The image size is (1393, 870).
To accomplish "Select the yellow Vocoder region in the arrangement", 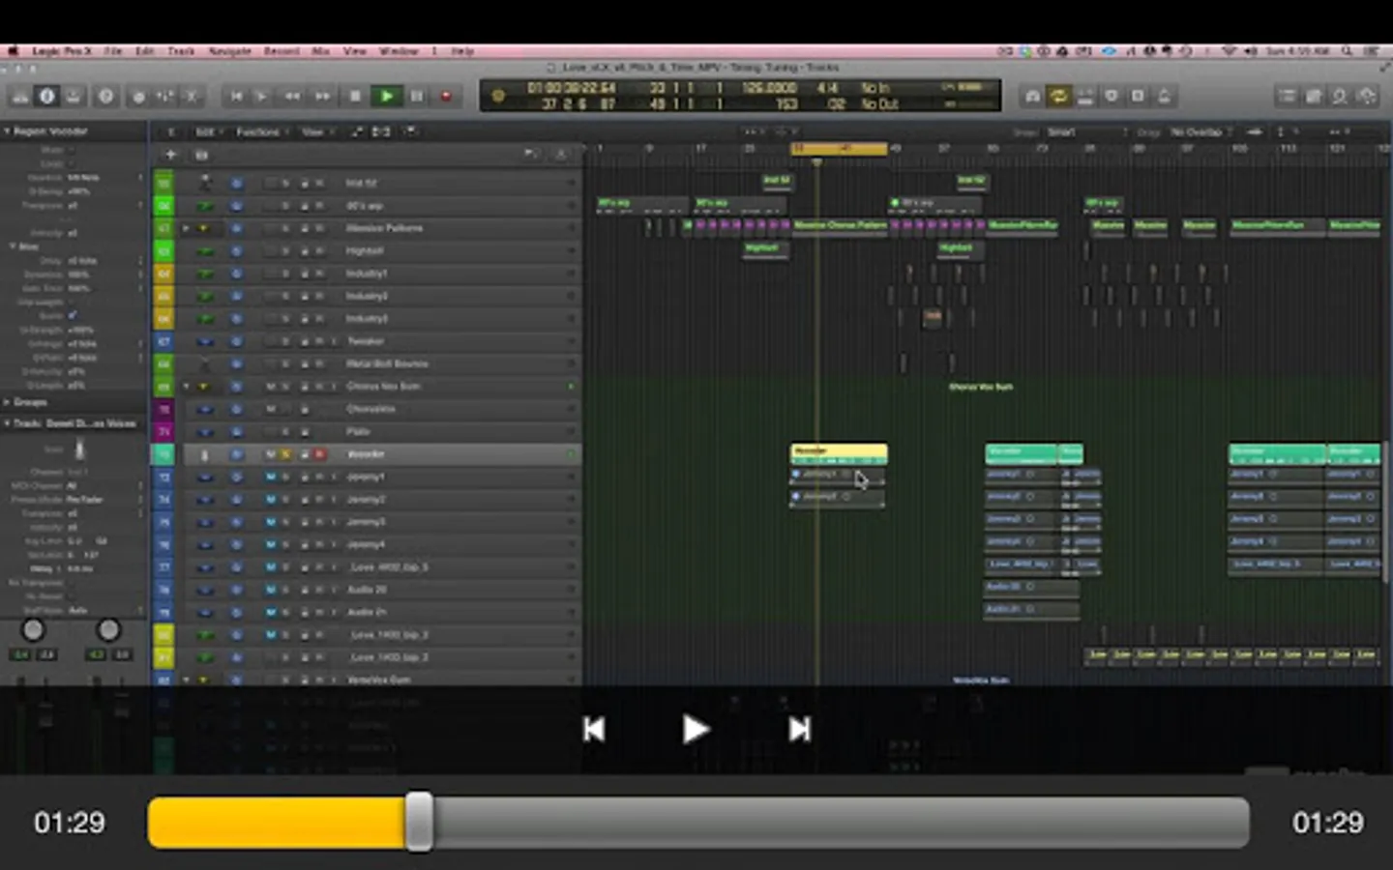I will pos(839,453).
